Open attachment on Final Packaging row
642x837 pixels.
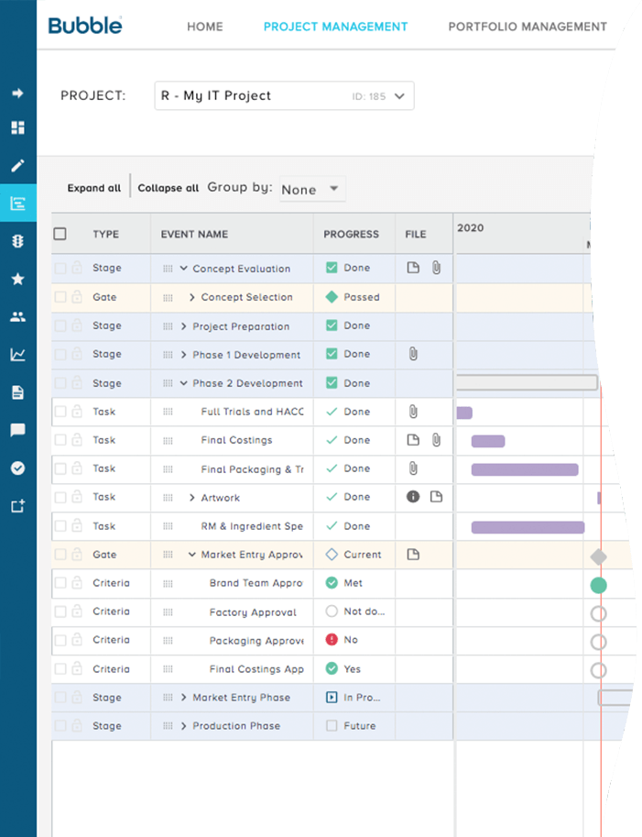tap(413, 468)
